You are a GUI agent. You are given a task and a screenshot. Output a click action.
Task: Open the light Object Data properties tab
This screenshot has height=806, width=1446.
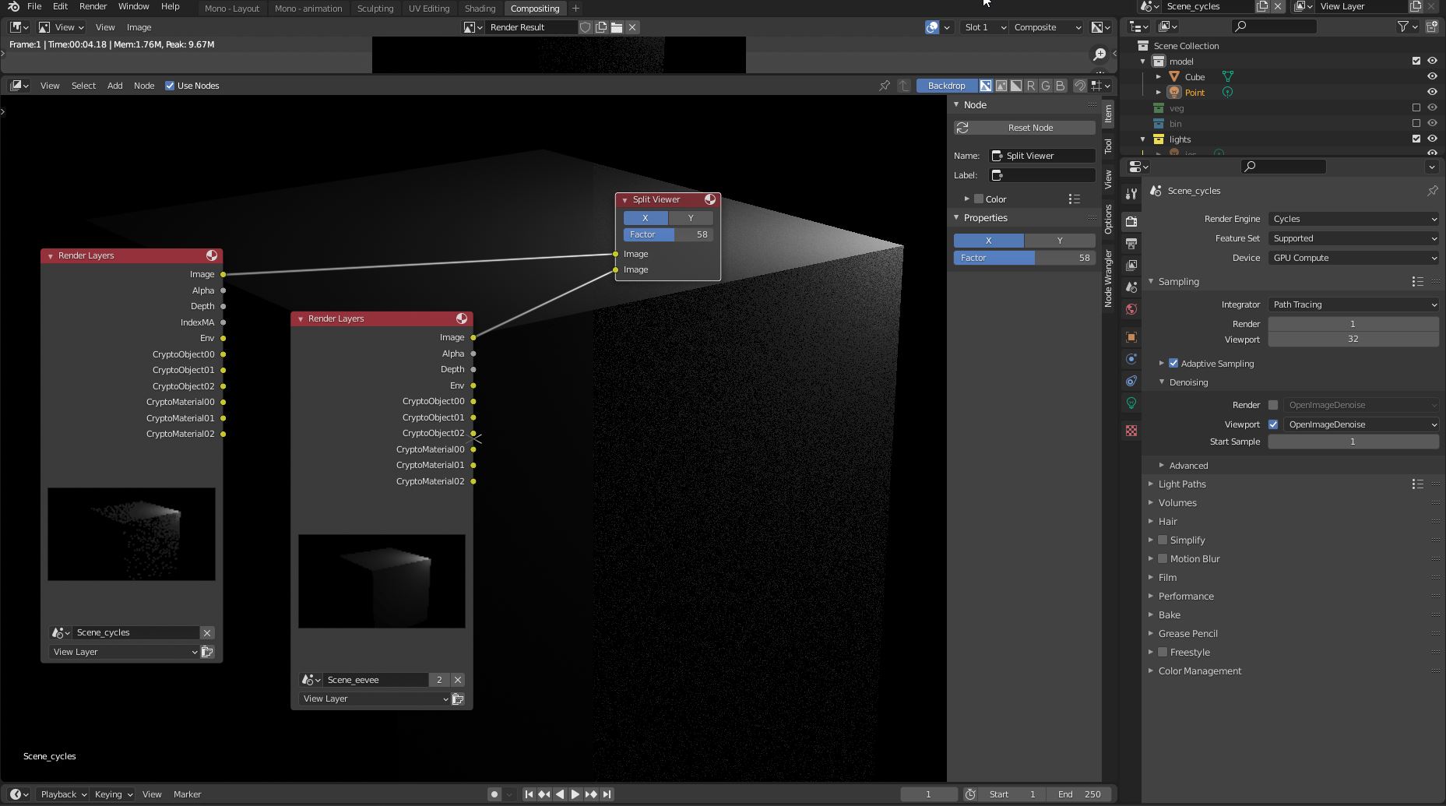[1131, 403]
